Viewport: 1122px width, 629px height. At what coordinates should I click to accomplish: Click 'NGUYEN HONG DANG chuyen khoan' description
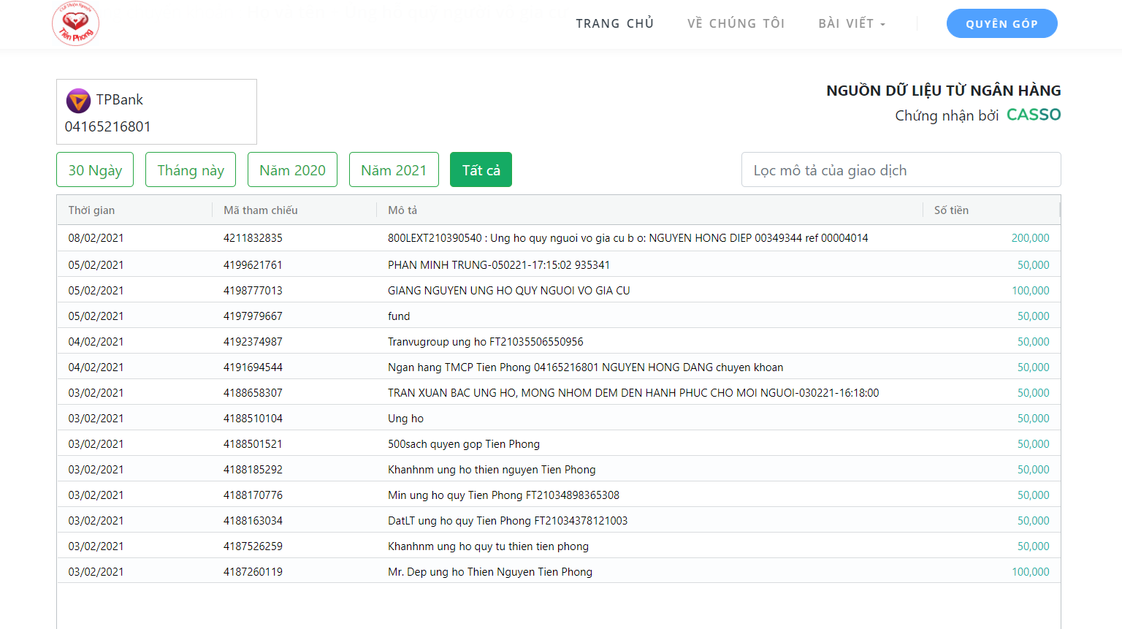tap(585, 367)
